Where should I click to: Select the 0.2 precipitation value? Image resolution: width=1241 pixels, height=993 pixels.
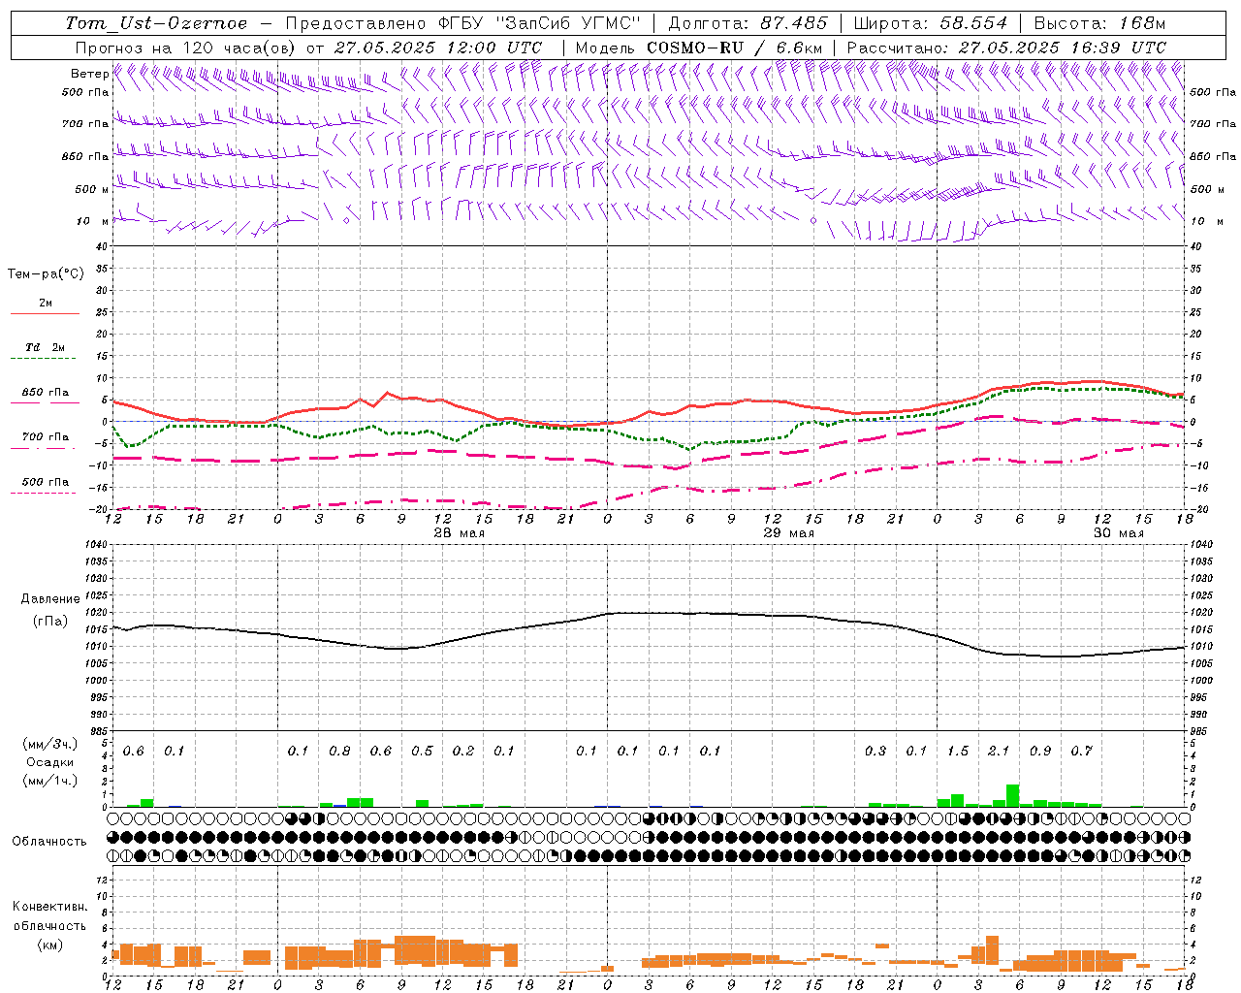point(463,751)
